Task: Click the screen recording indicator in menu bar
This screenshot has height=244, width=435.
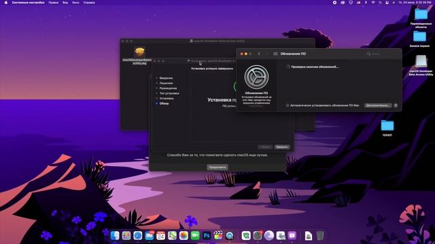Action: point(334,3)
